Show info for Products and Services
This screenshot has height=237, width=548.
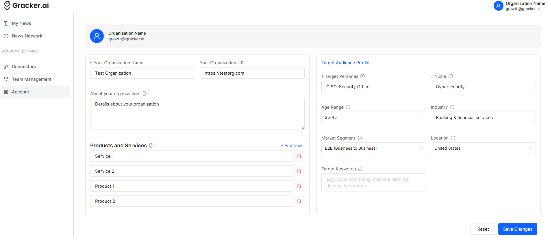[x=151, y=146]
